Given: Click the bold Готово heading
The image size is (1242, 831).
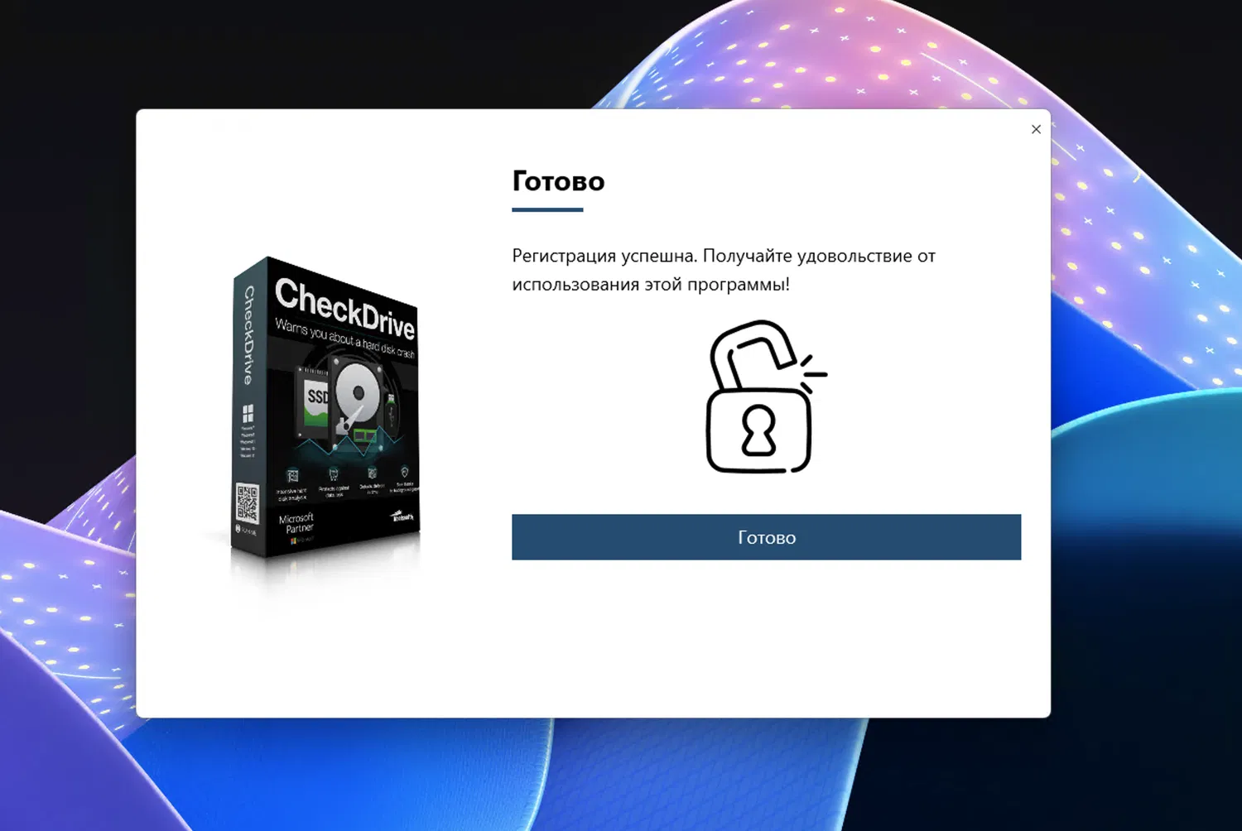Looking at the screenshot, I should (x=558, y=180).
